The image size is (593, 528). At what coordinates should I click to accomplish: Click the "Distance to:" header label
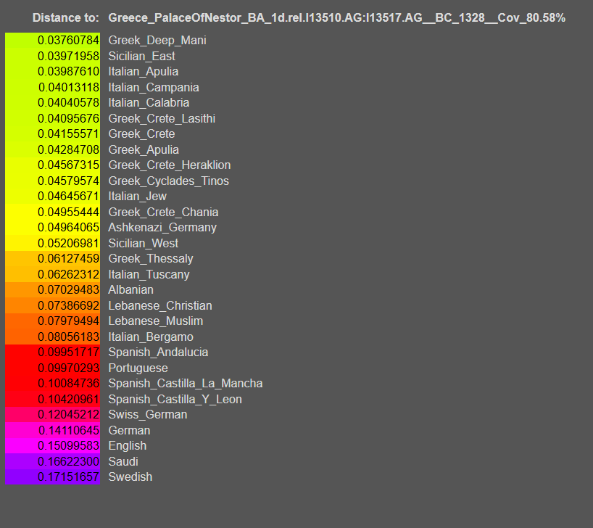[65, 18]
